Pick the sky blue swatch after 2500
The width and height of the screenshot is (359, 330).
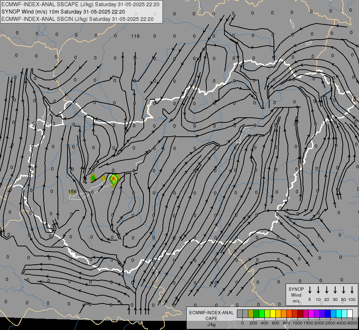(333, 313)
